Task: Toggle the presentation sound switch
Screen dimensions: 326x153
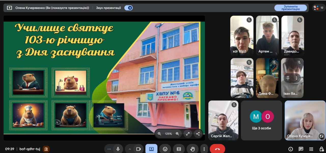Action: (x=128, y=8)
